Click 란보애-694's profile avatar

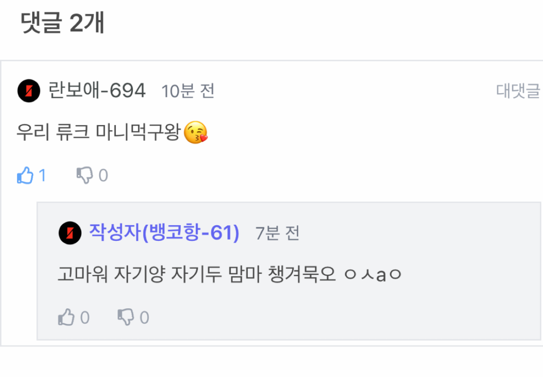click(x=29, y=91)
